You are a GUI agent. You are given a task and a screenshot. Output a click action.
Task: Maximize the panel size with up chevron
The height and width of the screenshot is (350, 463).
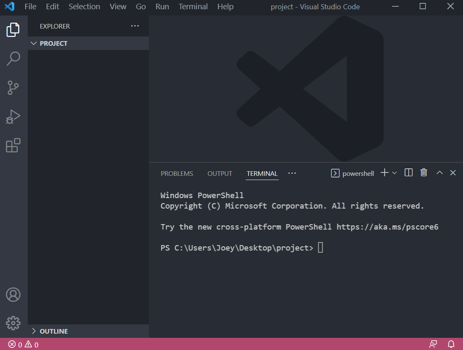(439, 172)
